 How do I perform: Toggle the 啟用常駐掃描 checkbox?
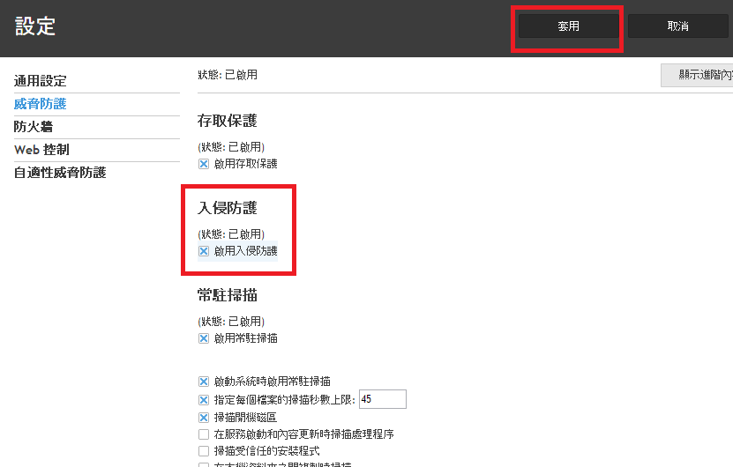tap(204, 338)
